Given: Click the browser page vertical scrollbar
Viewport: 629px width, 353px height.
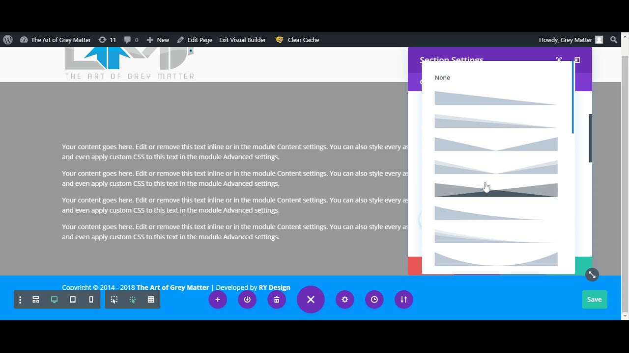Looking at the screenshot, I should tap(625, 183).
